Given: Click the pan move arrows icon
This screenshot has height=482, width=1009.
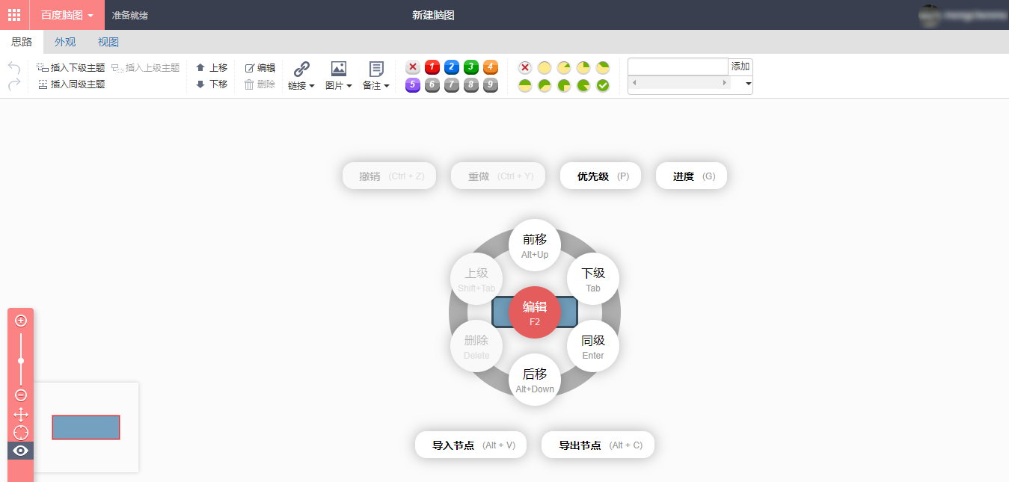Looking at the screenshot, I should [x=21, y=414].
